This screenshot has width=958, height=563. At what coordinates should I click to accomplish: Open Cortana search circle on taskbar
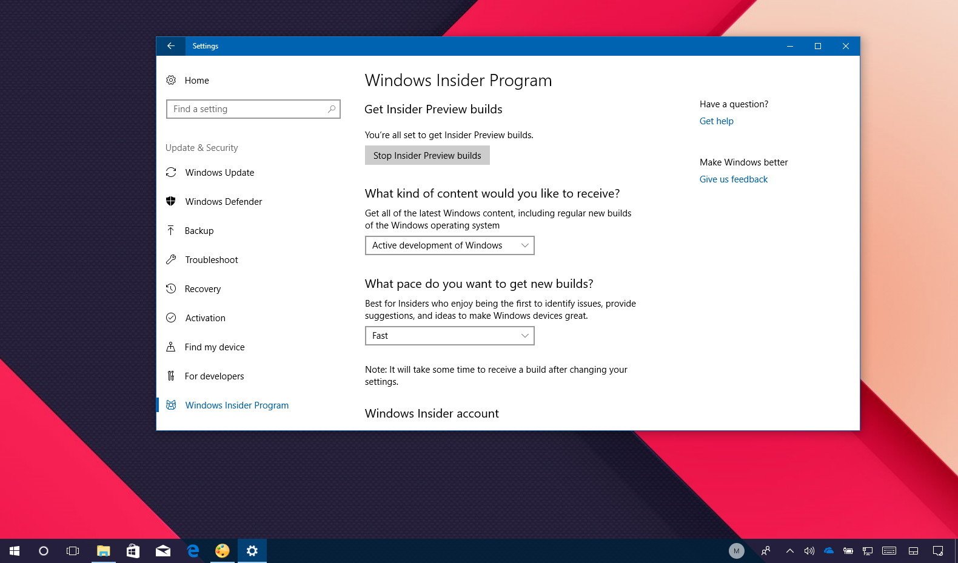pyautogui.click(x=44, y=551)
